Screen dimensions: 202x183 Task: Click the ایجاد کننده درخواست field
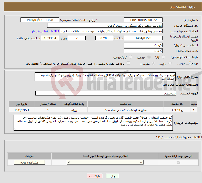click(x=111, y=31)
